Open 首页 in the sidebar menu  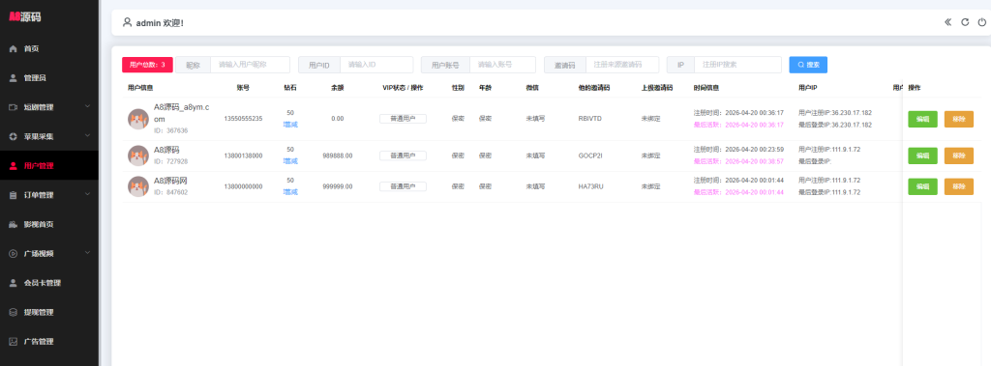click(49, 48)
